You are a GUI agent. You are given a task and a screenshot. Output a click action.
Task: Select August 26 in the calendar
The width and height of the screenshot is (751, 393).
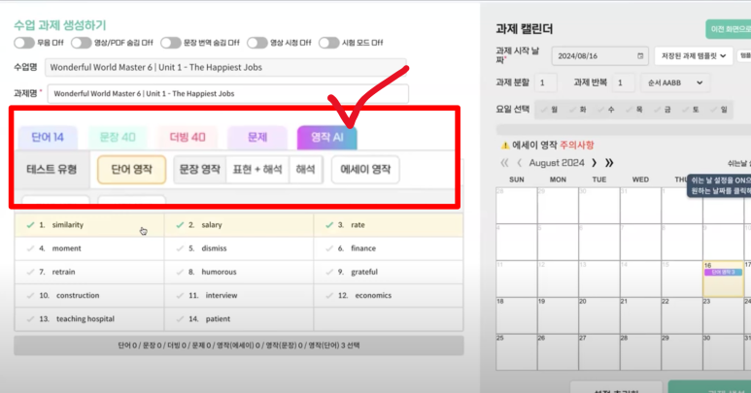coord(558,352)
